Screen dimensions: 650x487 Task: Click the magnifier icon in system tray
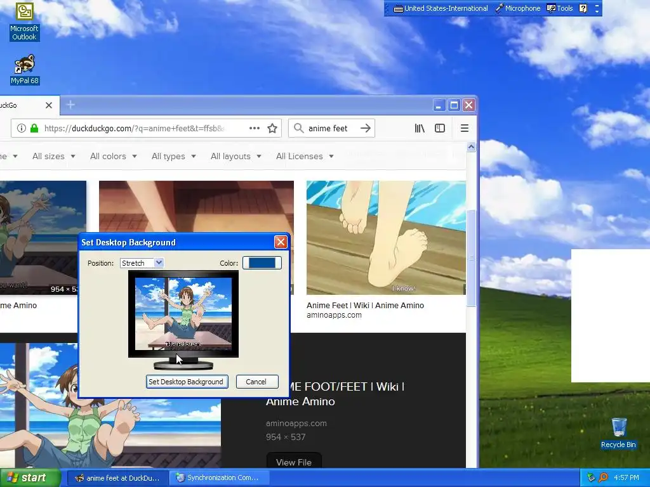[x=603, y=477]
